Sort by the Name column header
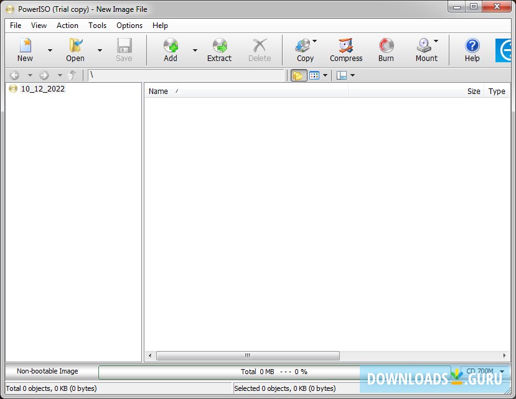The height and width of the screenshot is (399, 516). [x=246, y=91]
